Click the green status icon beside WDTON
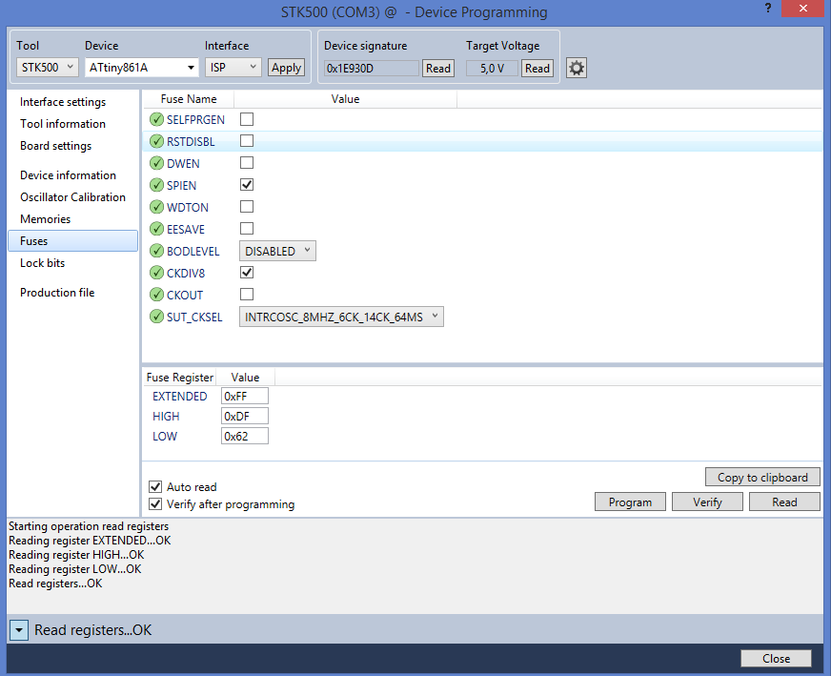Image resolution: width=831 pixels, height=676 pixels. [x=156, y=207]
